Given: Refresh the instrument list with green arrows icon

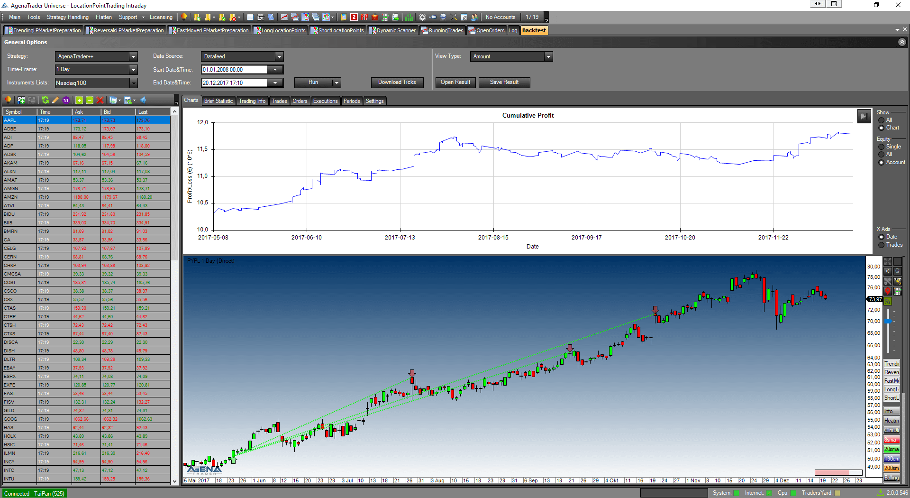Looking at the screenshot, I should pos(45,100).
